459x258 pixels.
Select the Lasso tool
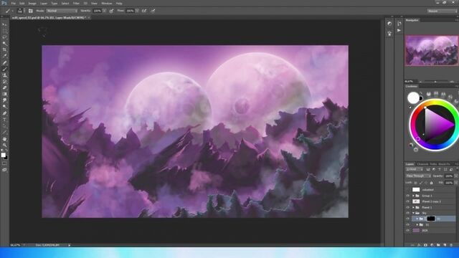[4, 37]
